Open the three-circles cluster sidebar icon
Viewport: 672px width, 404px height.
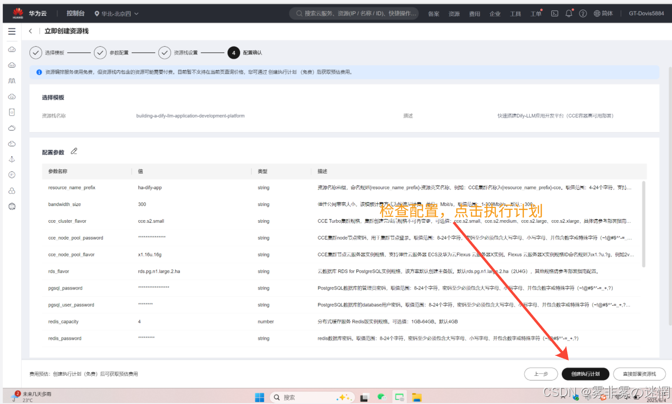pos(12,191)
